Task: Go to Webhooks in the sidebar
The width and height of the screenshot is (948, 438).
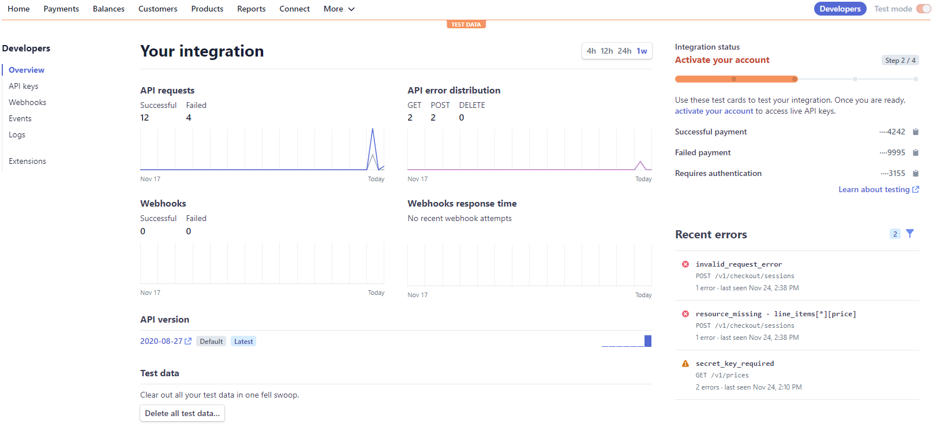Action: click(27, 102)
